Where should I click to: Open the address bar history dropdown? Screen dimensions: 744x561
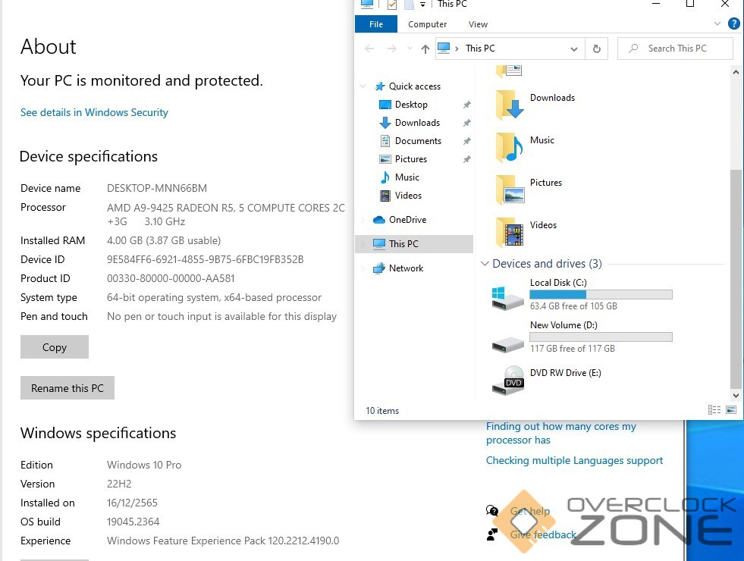click(573, 49)
